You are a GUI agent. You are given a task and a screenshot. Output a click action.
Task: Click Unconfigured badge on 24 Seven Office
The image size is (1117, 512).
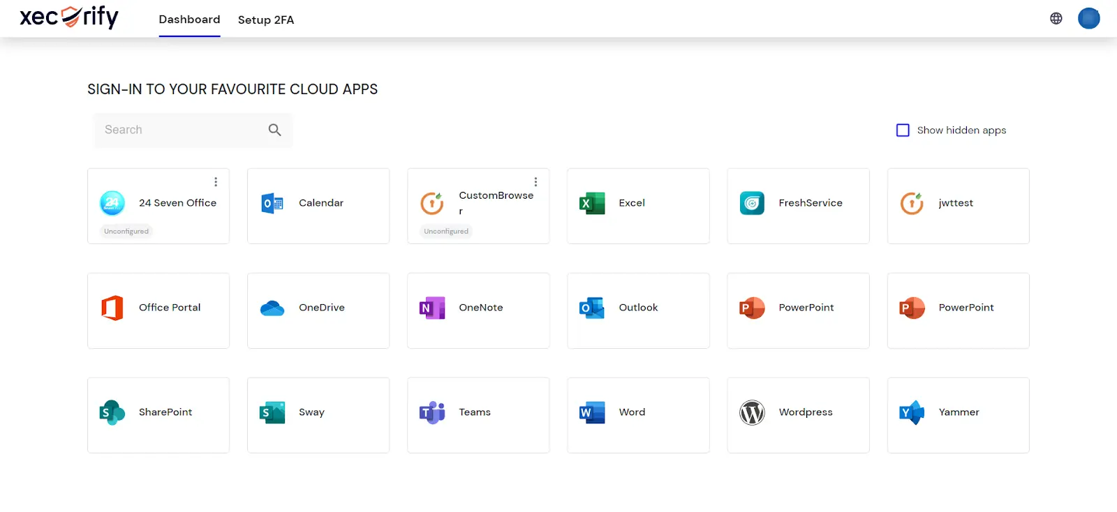pyautogui.click(x=126, y=232)
